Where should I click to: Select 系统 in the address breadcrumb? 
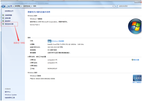coord(35,6)
